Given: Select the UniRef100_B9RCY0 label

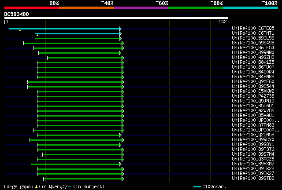Looking at the screenshot, I should click(x=253, y=140).
